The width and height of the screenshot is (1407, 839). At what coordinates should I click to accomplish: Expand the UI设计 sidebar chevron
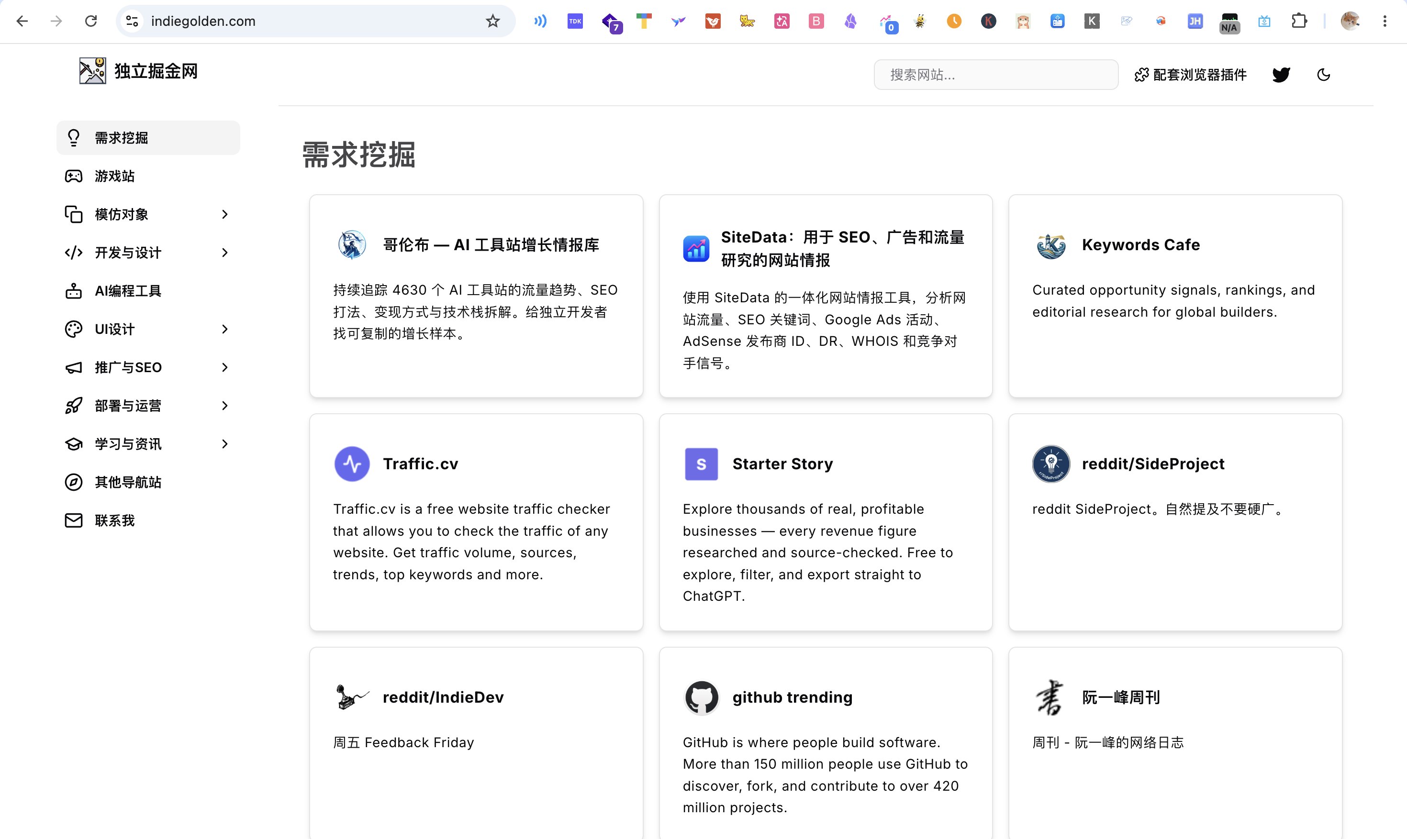[225, 329]
